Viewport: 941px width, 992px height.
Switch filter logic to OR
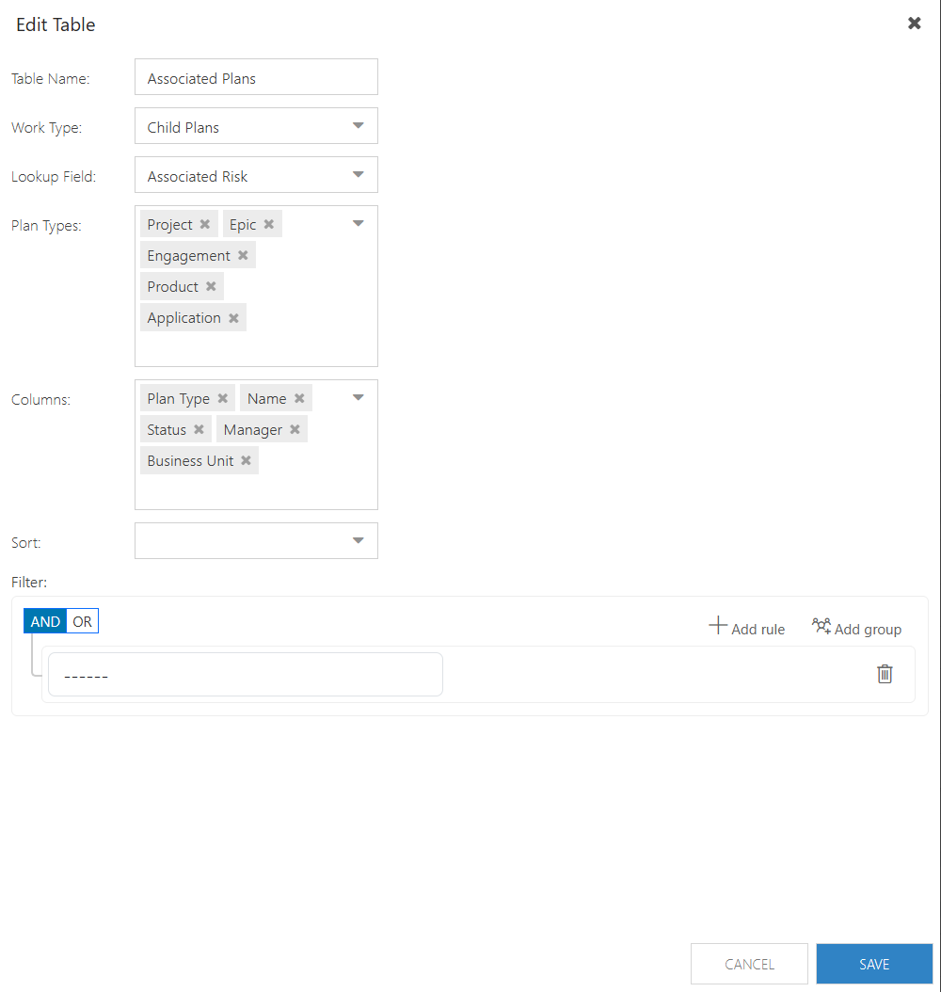82,621
